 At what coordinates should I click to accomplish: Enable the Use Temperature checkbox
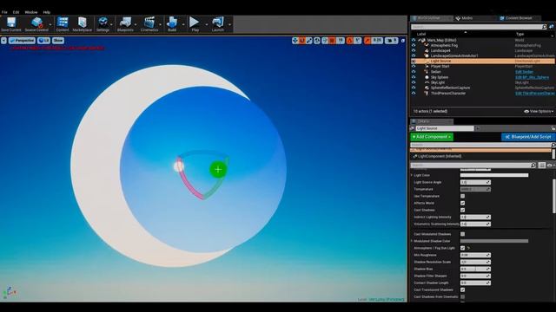point(462,196)
